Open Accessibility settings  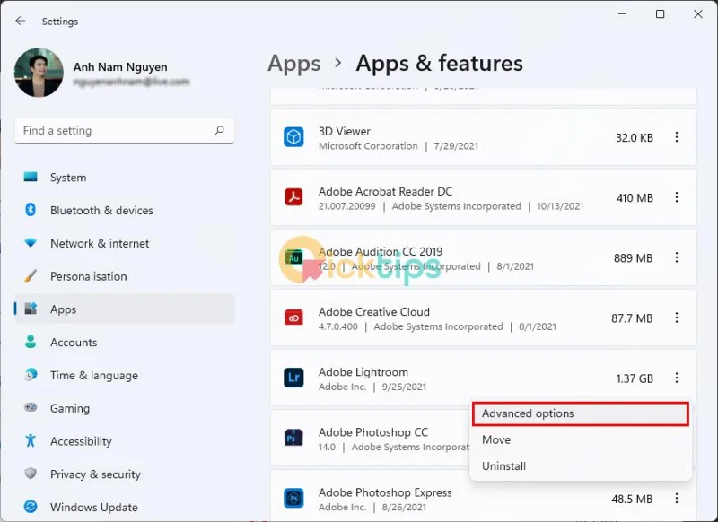125,441
